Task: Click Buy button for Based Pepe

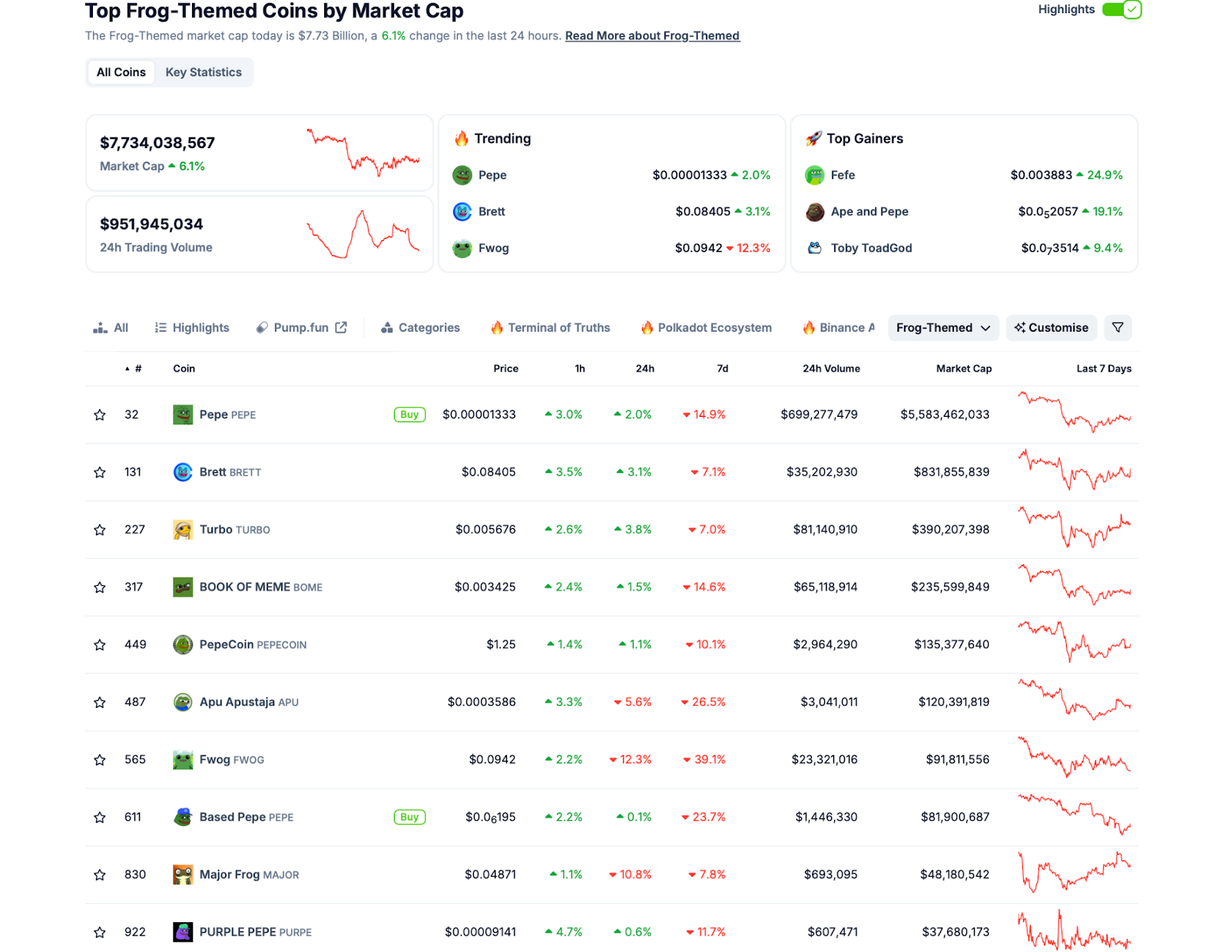Action: [409, 818]
